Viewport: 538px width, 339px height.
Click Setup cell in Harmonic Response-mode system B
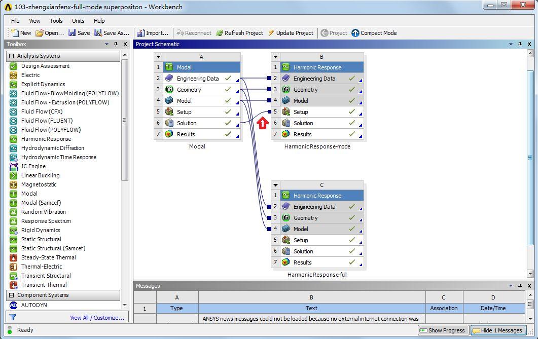(x=322, y=112)
